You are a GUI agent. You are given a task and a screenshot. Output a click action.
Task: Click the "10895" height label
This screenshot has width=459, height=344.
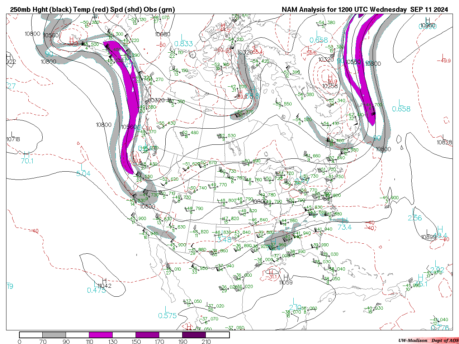429,237
